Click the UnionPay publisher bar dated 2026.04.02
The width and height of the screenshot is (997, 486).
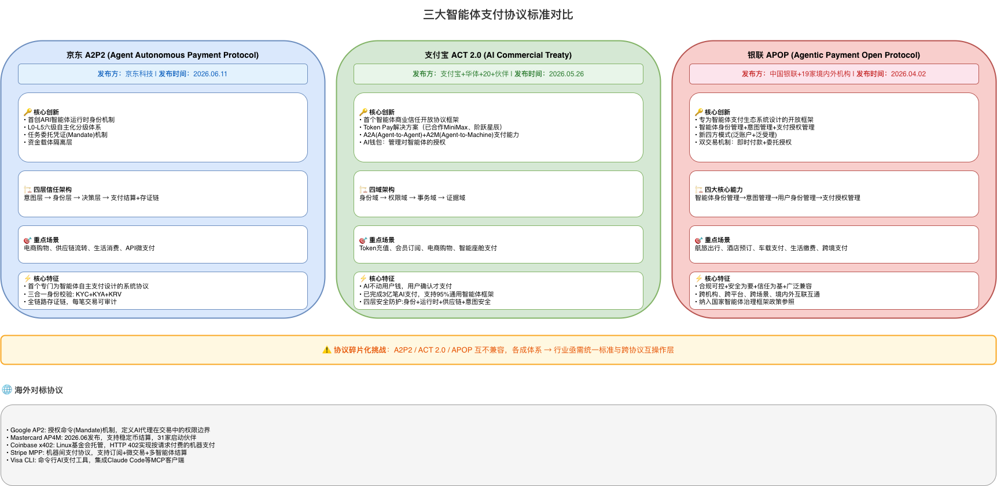tap(834, 74)
